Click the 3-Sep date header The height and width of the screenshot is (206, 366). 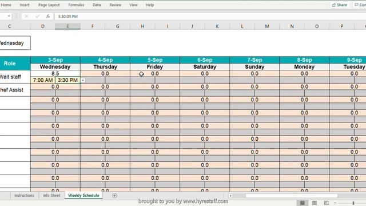tap(55, 60)
